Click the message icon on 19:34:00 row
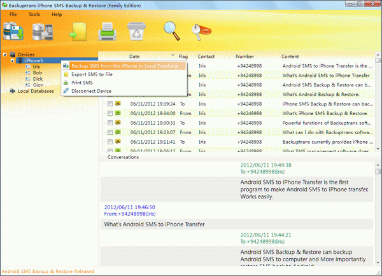 coord(118,113)
